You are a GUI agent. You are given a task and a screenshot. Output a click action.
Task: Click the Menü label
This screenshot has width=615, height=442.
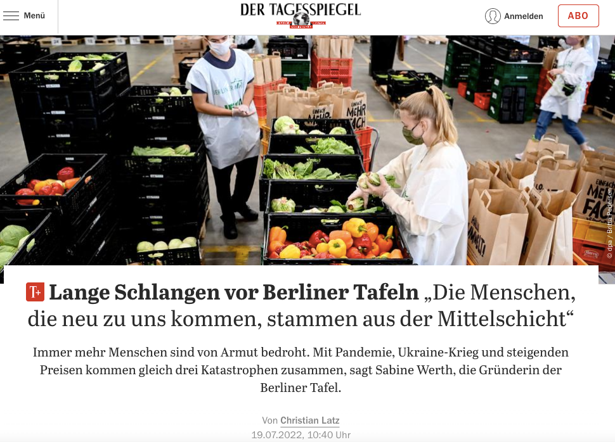click(34, 16)
